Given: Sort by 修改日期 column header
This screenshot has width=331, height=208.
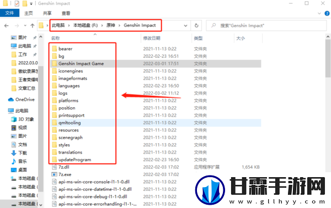Looking at the screenshot, I should tap(152, 38).
